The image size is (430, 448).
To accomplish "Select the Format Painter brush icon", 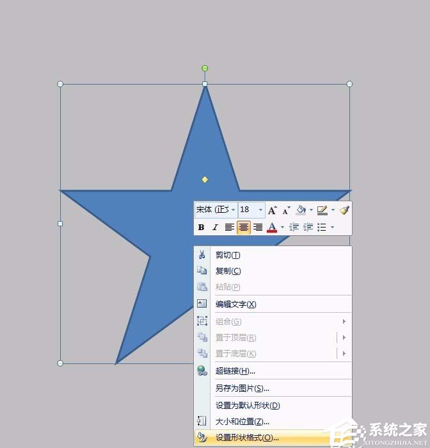I will [x=344, y=210].
